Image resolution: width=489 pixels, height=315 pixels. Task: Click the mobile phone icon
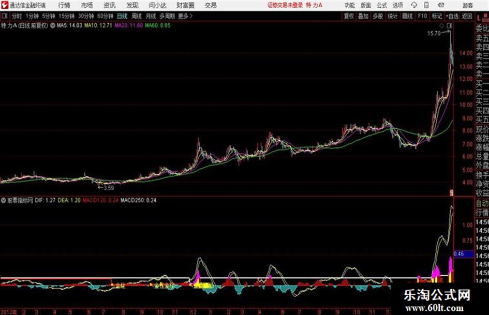(426, 5)
